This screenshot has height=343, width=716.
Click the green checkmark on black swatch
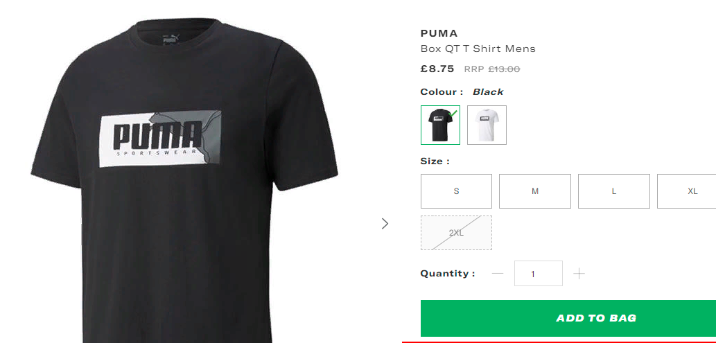tap(453, 113)
